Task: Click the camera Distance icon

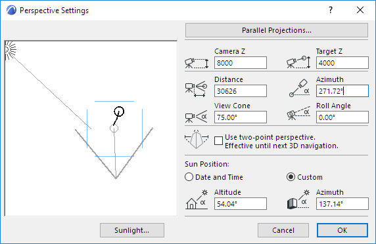Action: [x=196, y=89]
